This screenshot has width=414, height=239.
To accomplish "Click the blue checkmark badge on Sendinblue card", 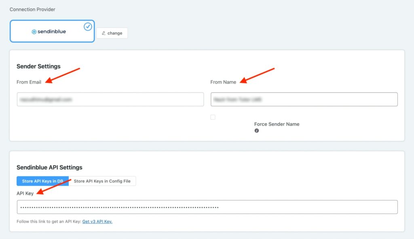I will (x=88, y=27).
